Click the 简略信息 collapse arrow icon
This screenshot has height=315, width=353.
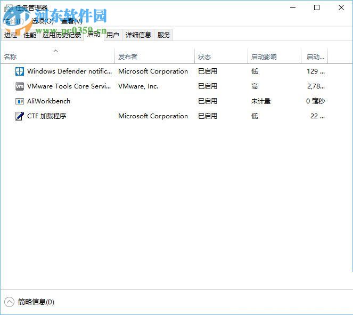(x=9, y=302)
